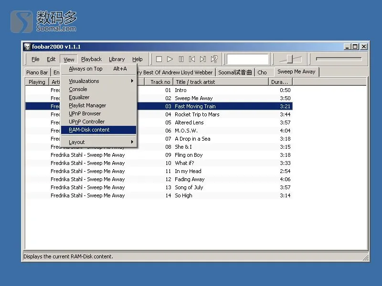Screen dimensions: 382x286
Task: Switch to the Piano Bar playlist tab
Action: [37, 72]
